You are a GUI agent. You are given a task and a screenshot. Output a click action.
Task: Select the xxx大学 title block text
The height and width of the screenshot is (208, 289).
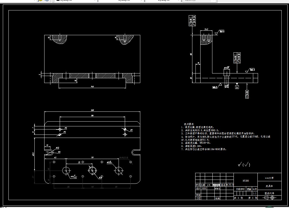click(x=269, y=178)
